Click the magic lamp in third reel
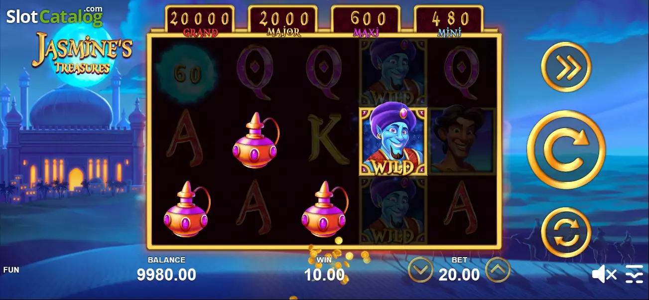The image size is (649, 300). pyautogui.click(x=324, y=209)
